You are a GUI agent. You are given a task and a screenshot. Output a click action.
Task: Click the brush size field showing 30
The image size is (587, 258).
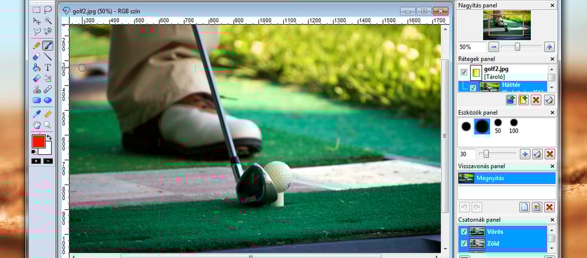coord(467,154)
